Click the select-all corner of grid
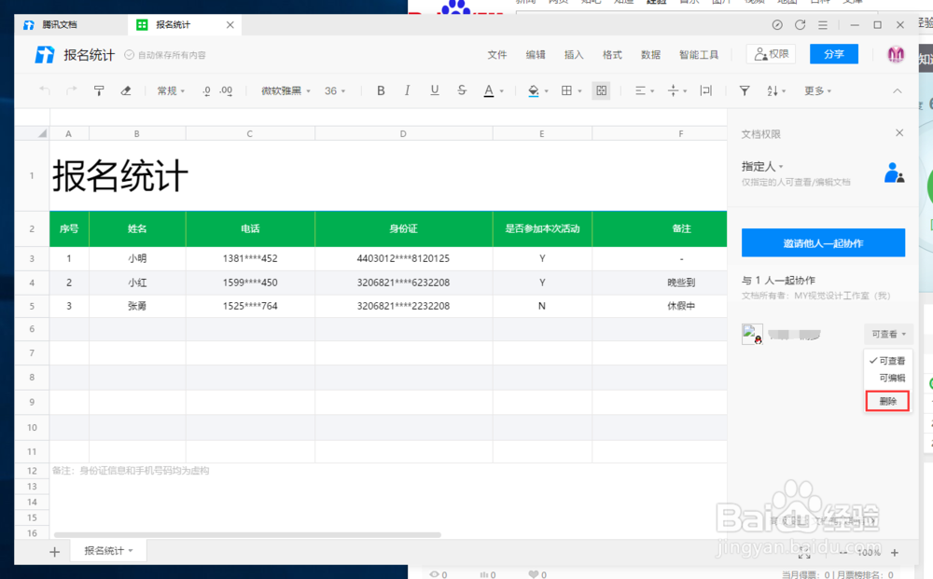This screenshot has height=579, width=933. point(32,133)
